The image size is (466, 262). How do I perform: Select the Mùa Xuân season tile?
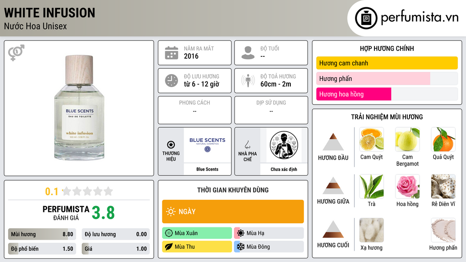click(x=197, y=233)
